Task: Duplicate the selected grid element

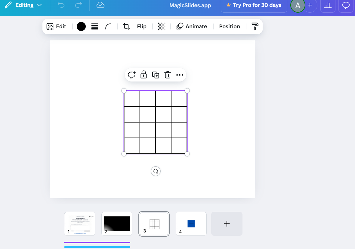Action: pyautogui.click(x=156, y=75)
